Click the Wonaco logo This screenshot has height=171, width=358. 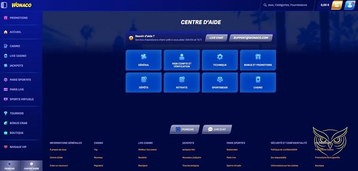(22, 5)
